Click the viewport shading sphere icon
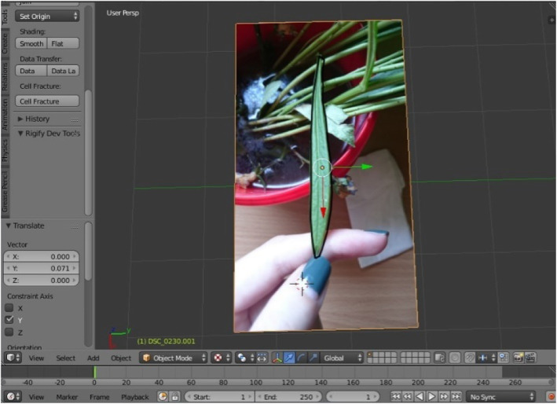Image resolution: width=557 pixels, height=404 pixels. coord(218,358)
